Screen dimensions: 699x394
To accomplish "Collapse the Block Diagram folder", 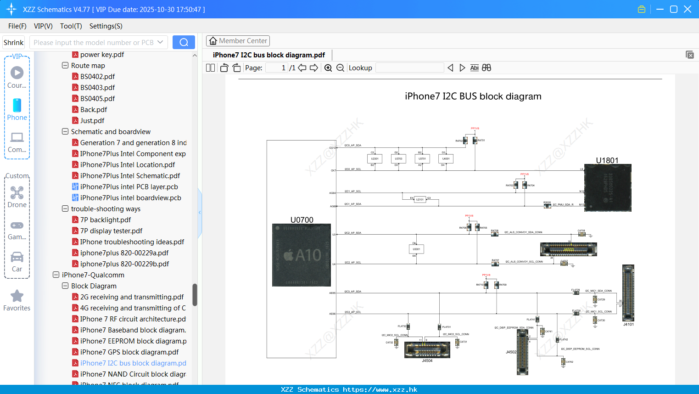I will pos(65,286).
